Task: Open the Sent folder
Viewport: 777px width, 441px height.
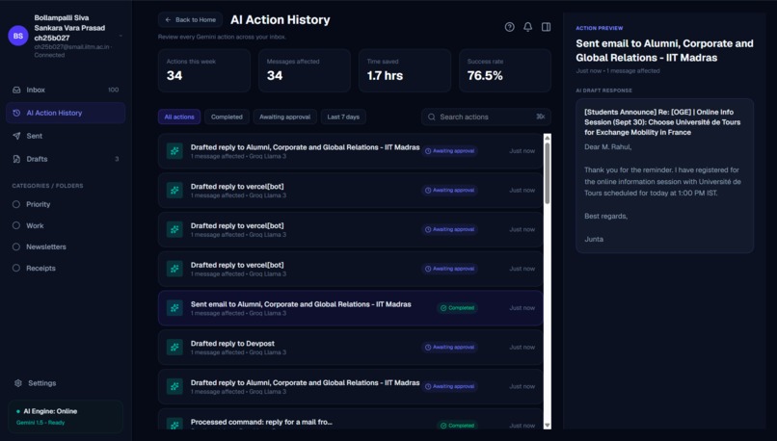Action: pyautogui.click(x=66, y=136)
